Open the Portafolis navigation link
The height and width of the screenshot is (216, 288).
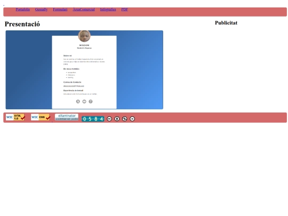click(23, 10)
